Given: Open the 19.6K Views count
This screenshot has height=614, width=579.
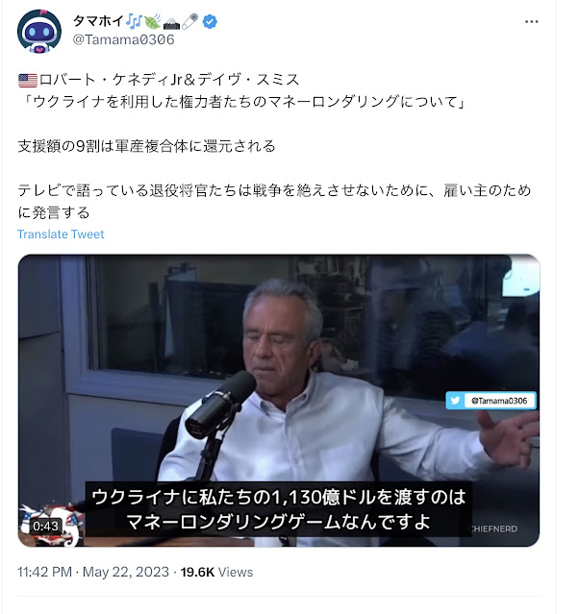Looking at the screenshot, I should [x=216, y=572].
